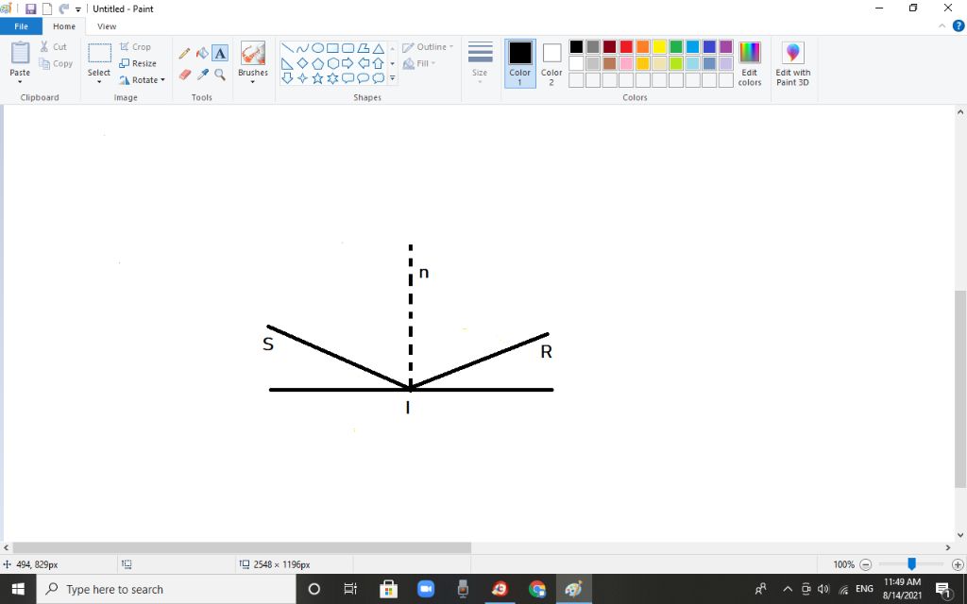Choose the Curve shape

[302, 48]
